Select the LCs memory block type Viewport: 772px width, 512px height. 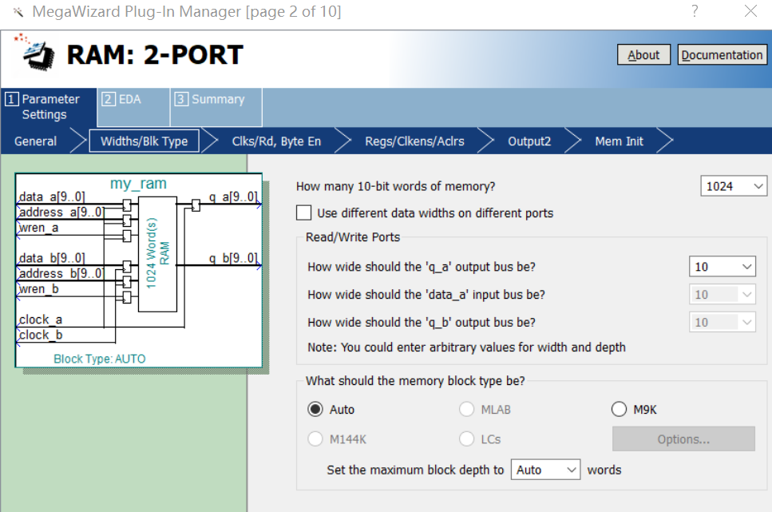click(x=466, y=439)
